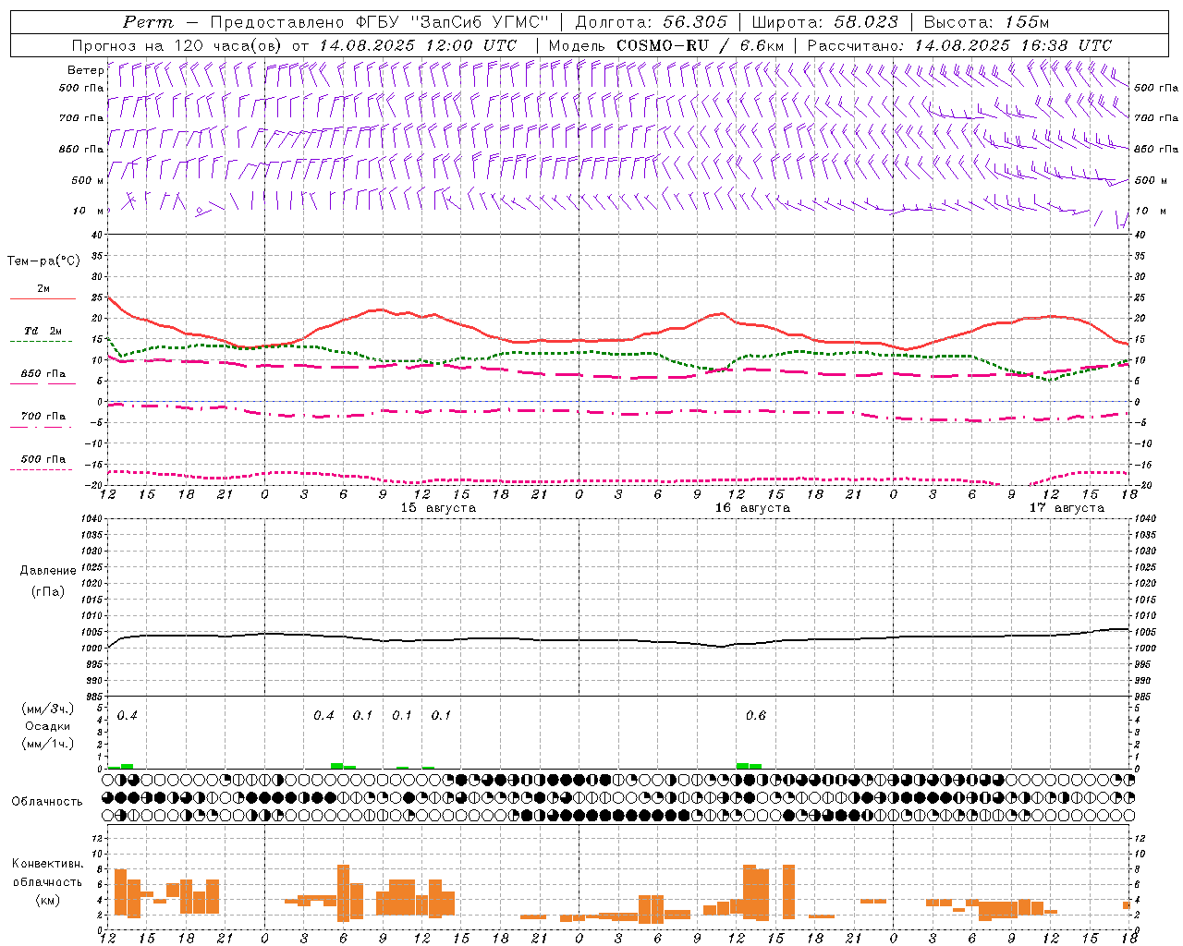Click the "0.6" precipitation amount value

[755, 716]
